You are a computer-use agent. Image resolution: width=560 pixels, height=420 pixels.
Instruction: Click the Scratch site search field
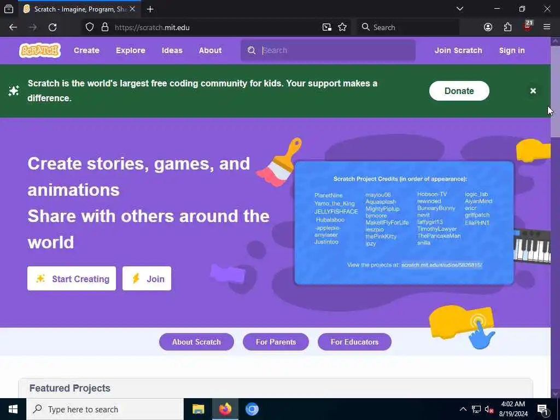click(x=328, y=50)
